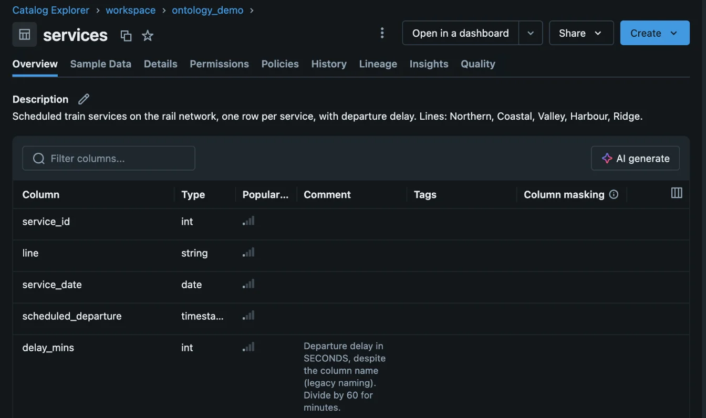Star the services table as favorite
The image size is (706, 418).
[148, 36]
